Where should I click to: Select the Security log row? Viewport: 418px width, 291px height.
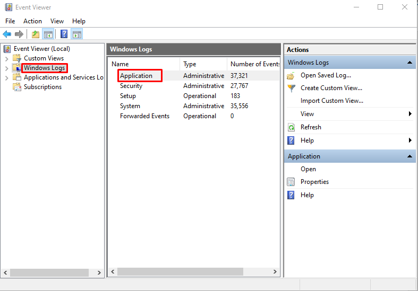194,86
